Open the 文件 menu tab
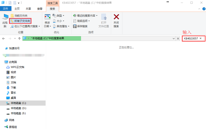Screen dimensions: 206x129 click(5, 9)
